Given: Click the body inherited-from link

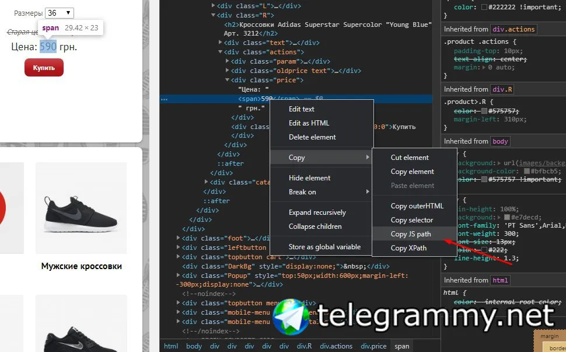Looking at the screenshot, I should 500,141.
